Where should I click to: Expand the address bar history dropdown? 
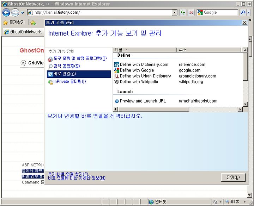175,12
